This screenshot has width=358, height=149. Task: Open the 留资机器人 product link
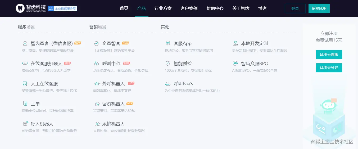pyautogui.click(x=114, y=104)
